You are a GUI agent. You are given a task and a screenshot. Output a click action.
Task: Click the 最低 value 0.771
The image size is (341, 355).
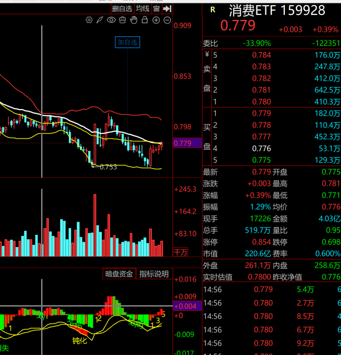click(331, 195)
